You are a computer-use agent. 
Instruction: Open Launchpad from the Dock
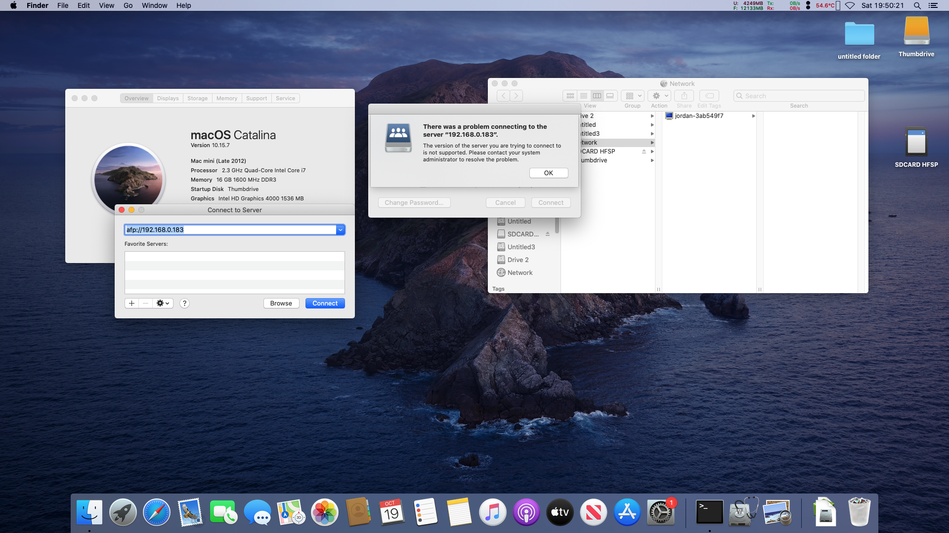click(123, 512)
